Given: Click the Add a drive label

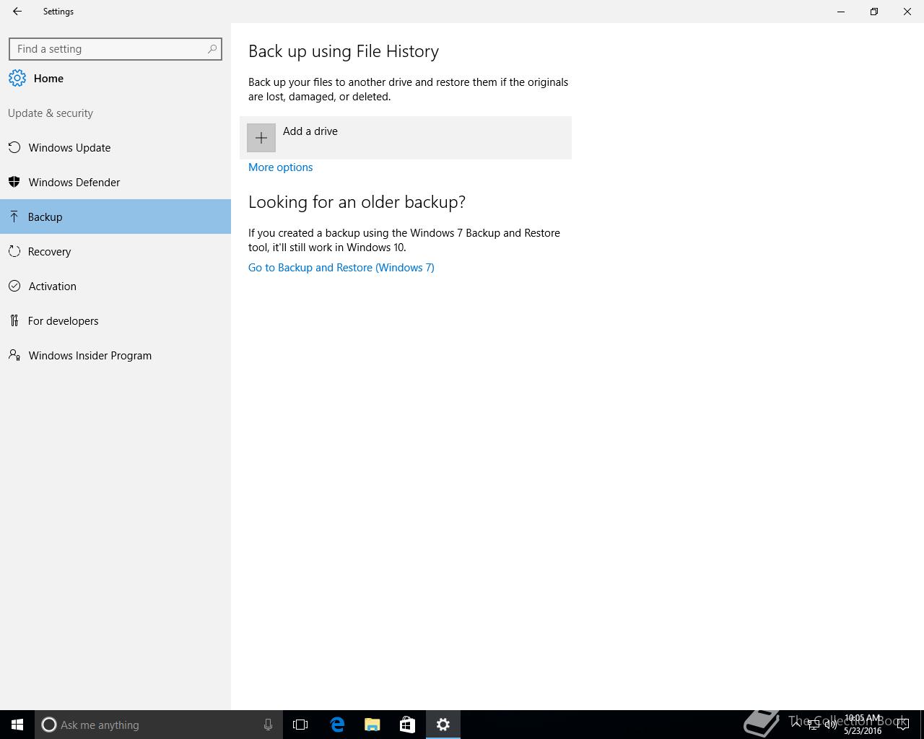Looking at the screenshot, I should [x=310, y=131].
